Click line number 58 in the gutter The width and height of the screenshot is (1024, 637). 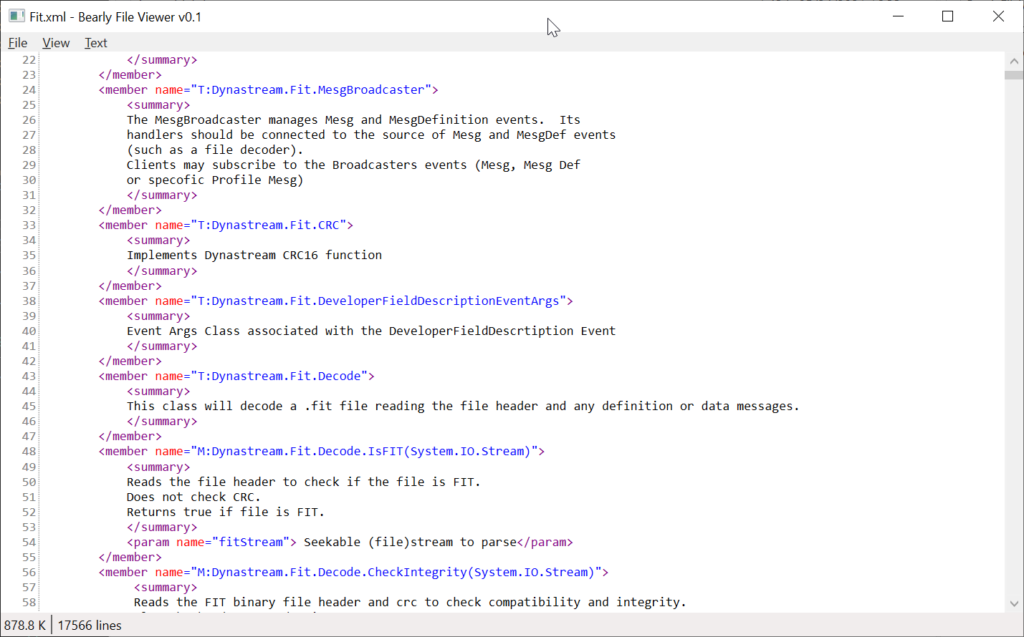click(x=29, y=602)
